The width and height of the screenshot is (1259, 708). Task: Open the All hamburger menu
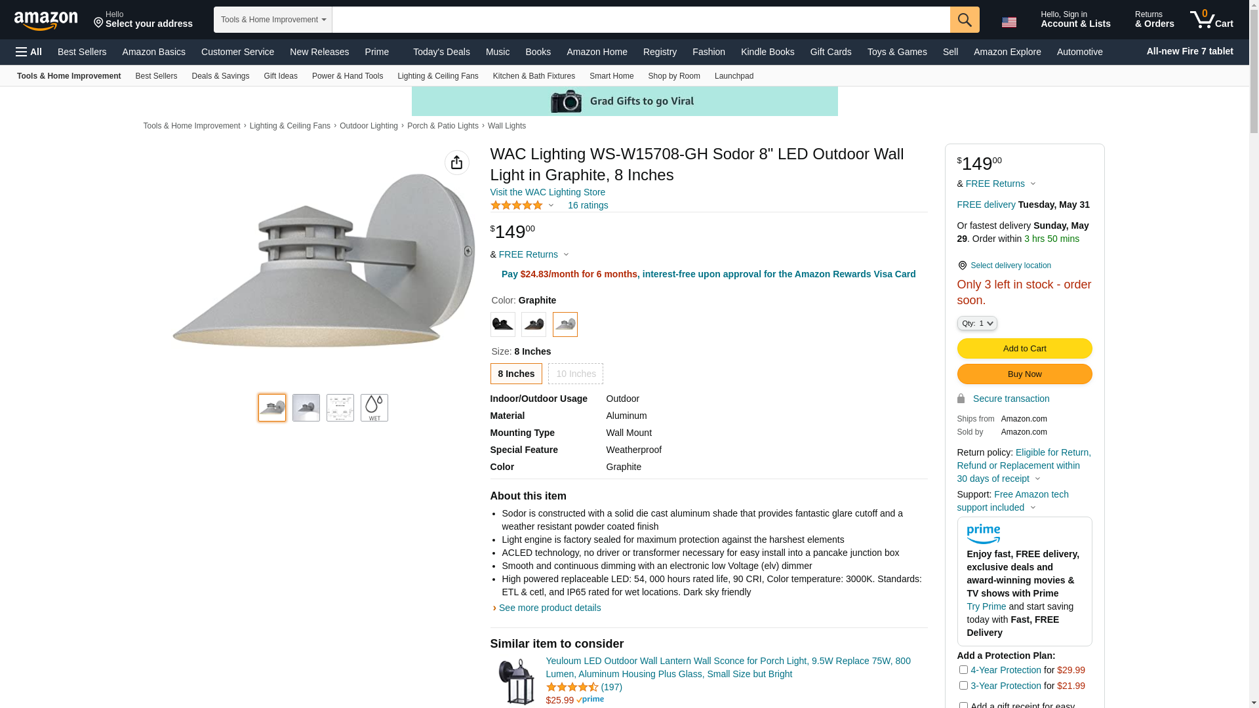[x=29, y=52]
